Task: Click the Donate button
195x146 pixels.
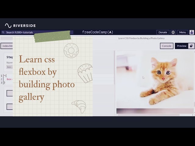Action: pos(163,32)
